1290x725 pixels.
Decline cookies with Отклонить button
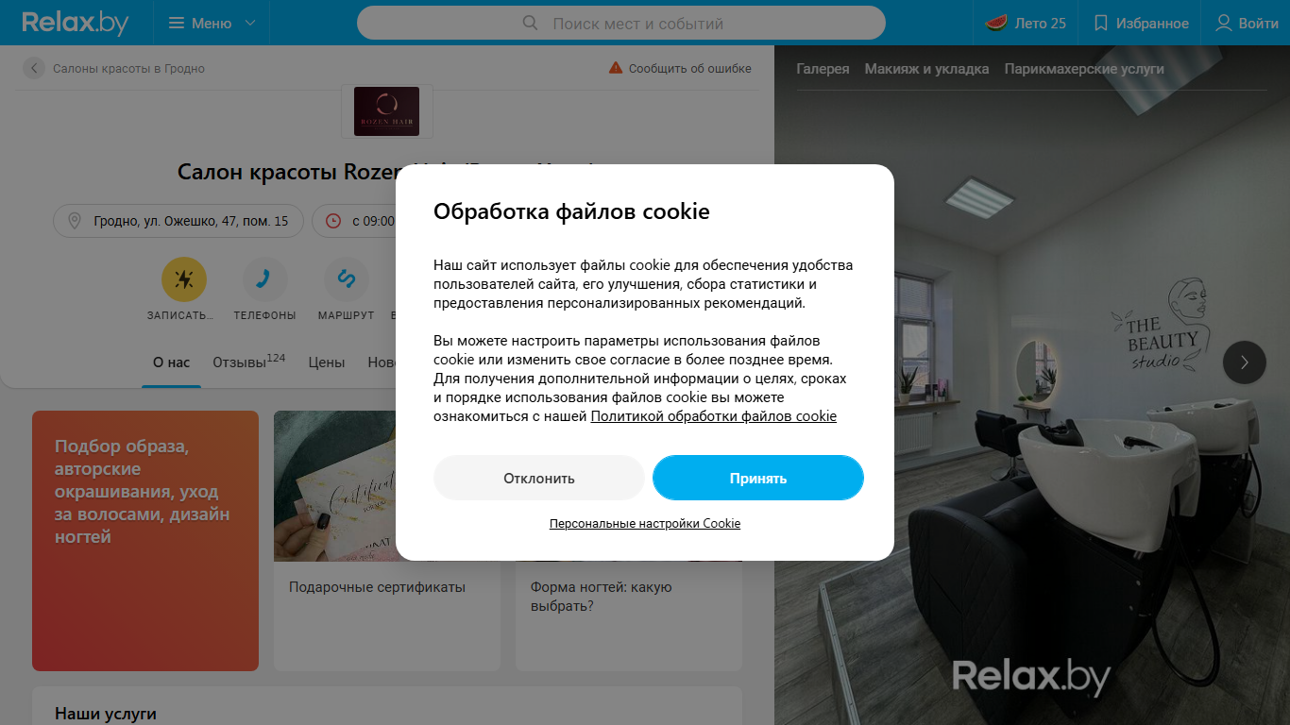click(x=538, y=478)
